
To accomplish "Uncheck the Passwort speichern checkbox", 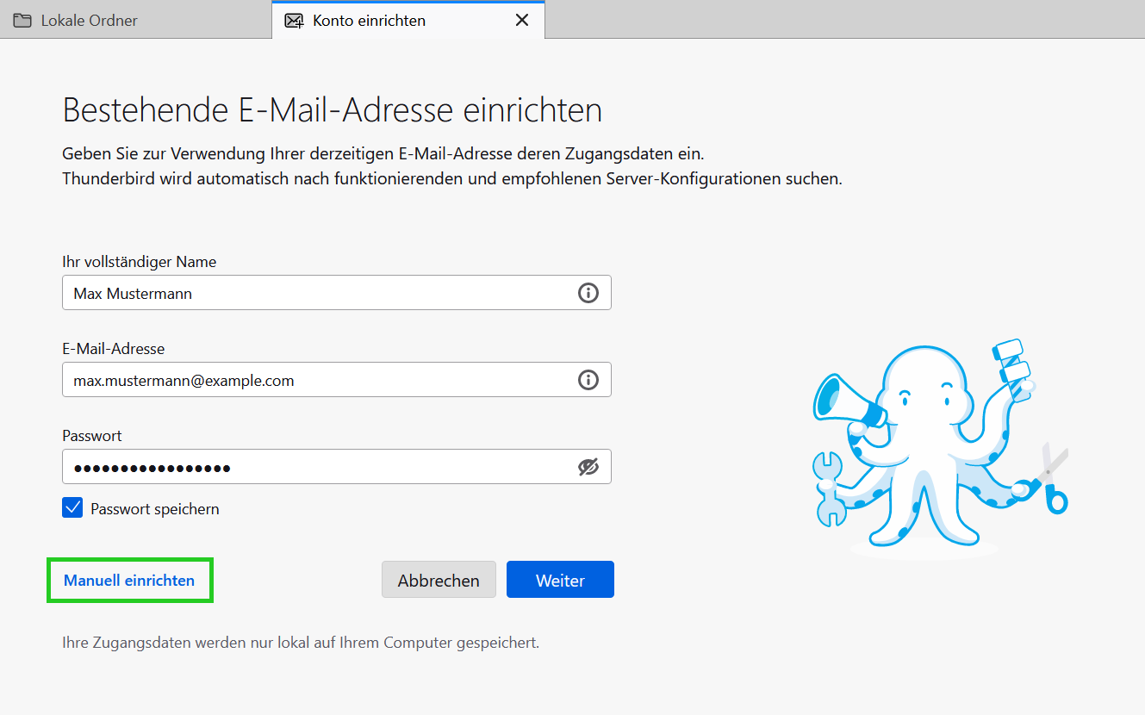I will tap(72, 508).
